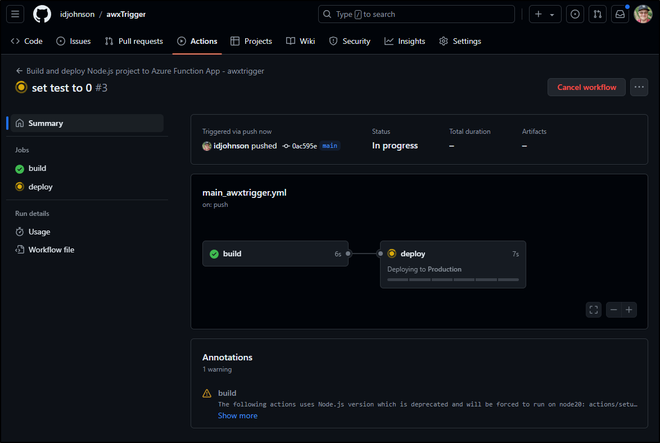Click idjohnson avatar in trigger info
This screenshot has height=443, width=660.
point(207,146)
